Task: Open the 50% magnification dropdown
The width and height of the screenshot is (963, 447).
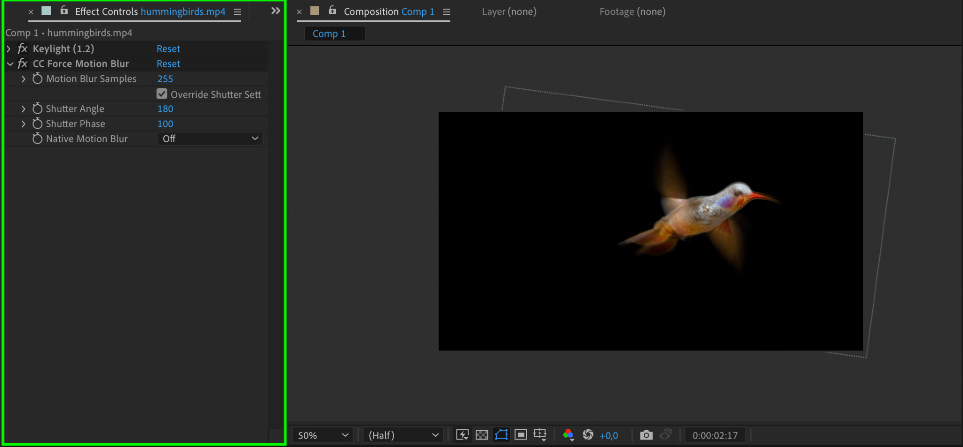Action: pos(323,435)
